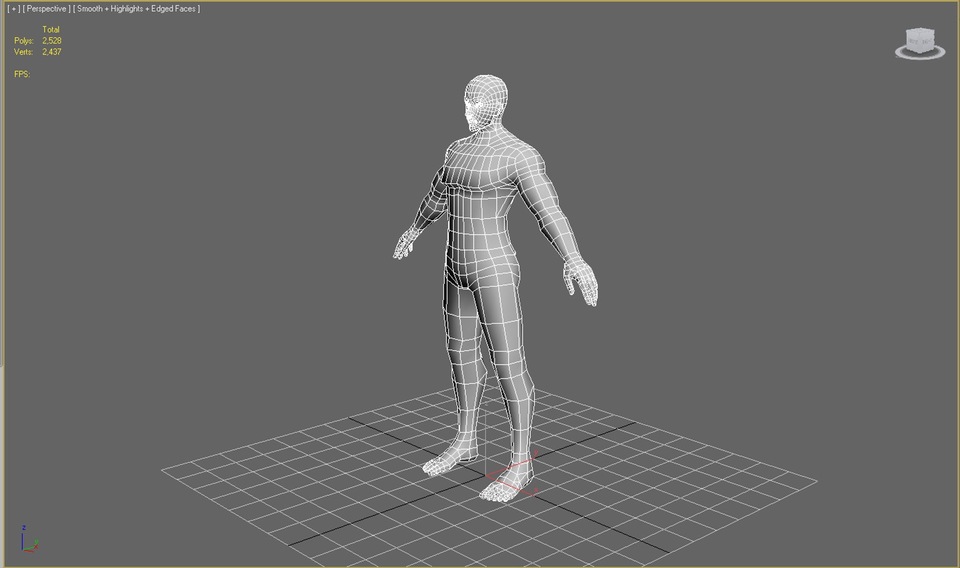This screenshot has width=960, height=568.
Task: Click the red transform gizmo at the feet
Action: 511,476
